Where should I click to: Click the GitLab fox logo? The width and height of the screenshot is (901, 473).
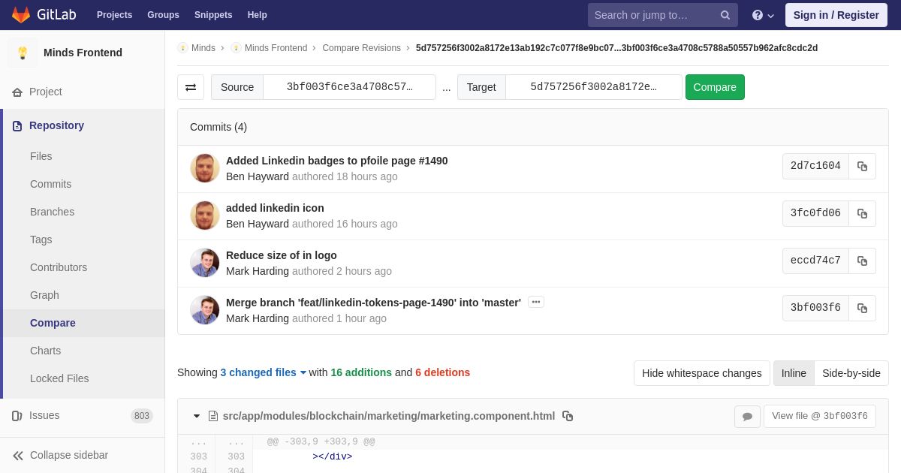(x=21, y=15)
